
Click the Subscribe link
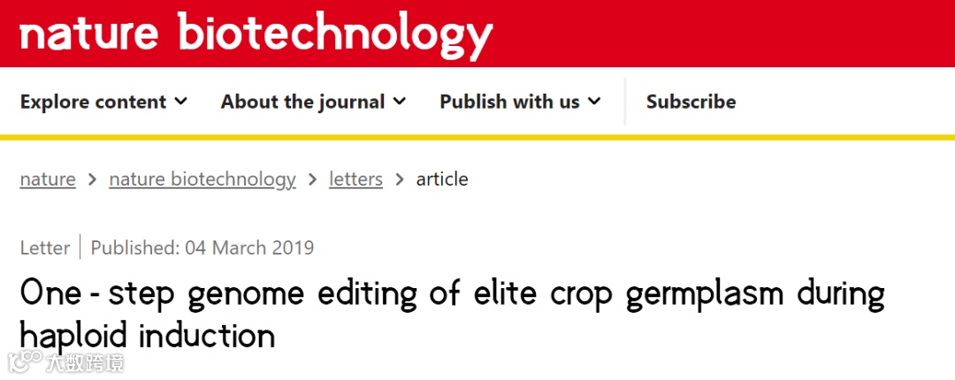[691, 102]
